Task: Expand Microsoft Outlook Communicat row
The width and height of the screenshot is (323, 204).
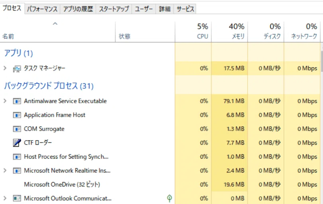Action: [5, 198]
